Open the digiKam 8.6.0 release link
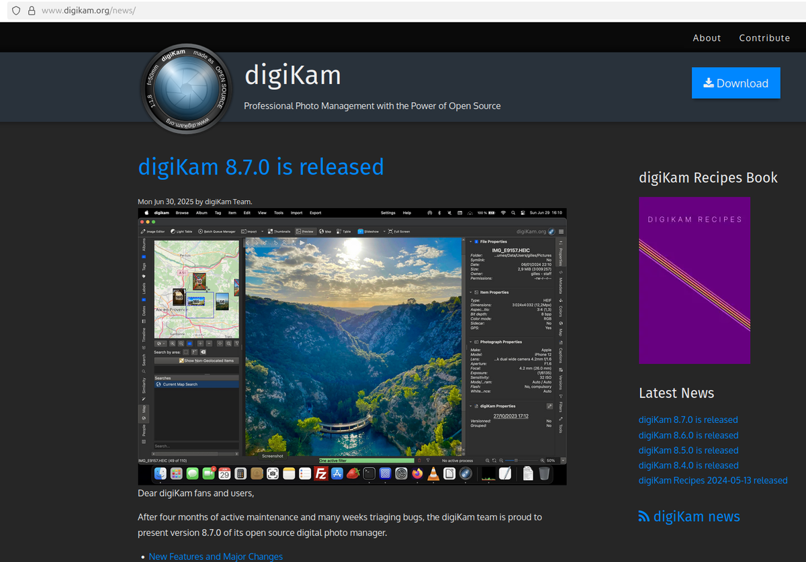Image resolution: width=806 pixels, height=562 pixels. 688,435
